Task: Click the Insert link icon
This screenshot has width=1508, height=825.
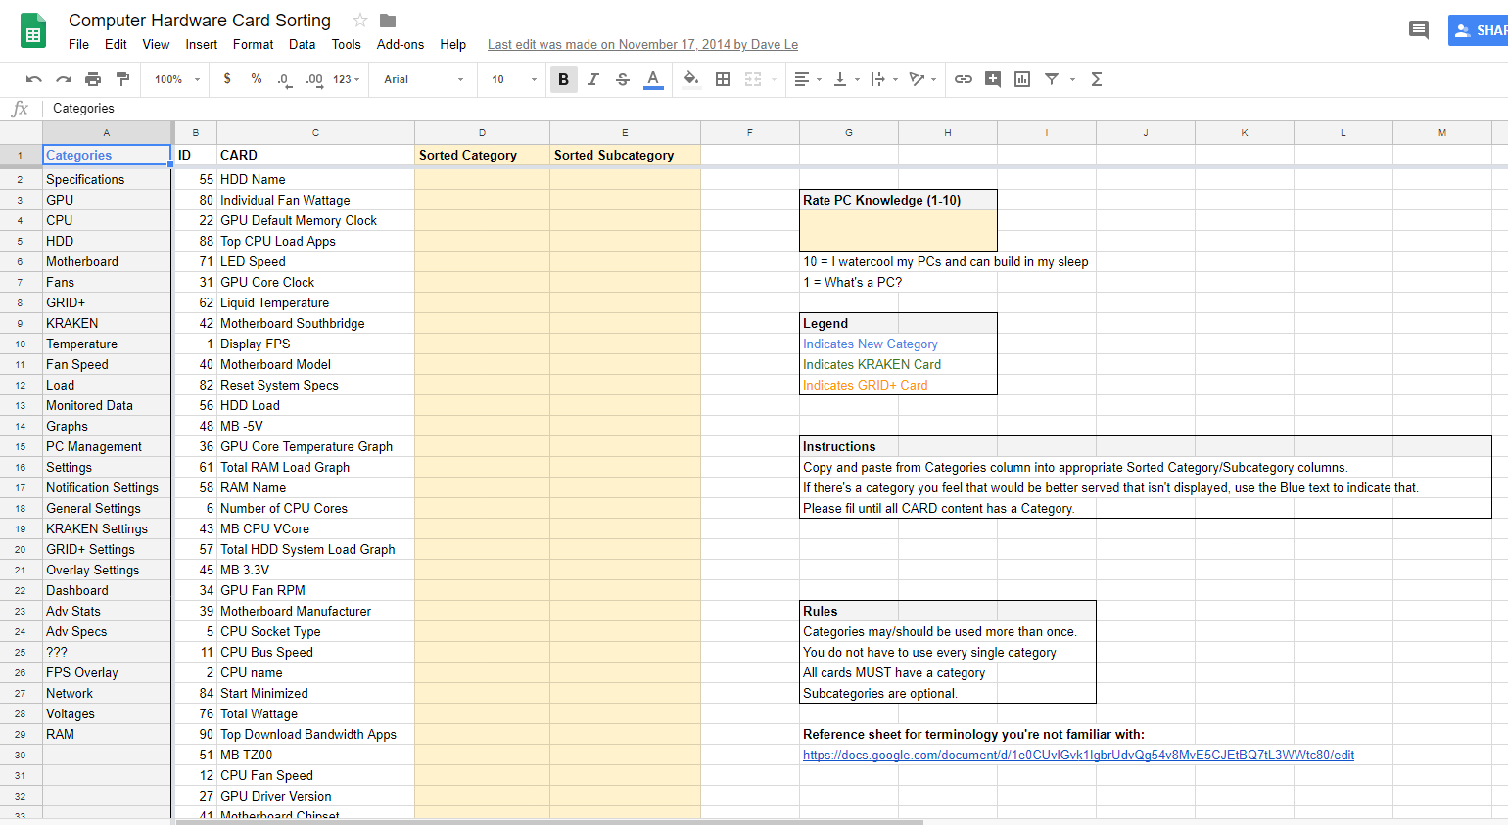Action: [x=964, y=79]
